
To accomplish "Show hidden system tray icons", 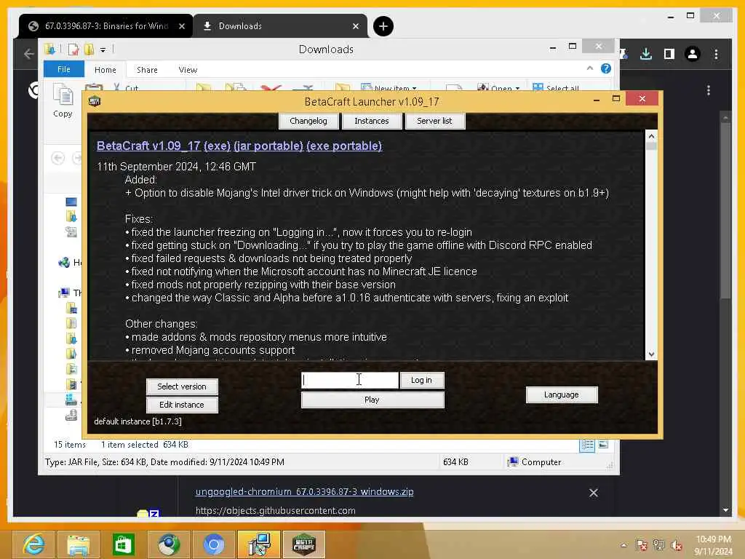I will tap(624, 545).
